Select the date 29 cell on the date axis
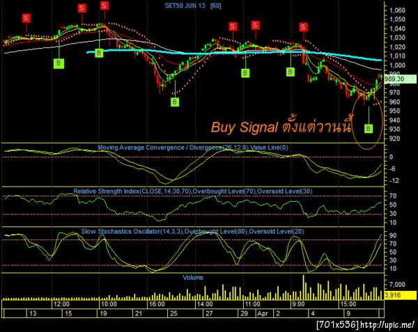418x332 pixels. click(247, 313)
